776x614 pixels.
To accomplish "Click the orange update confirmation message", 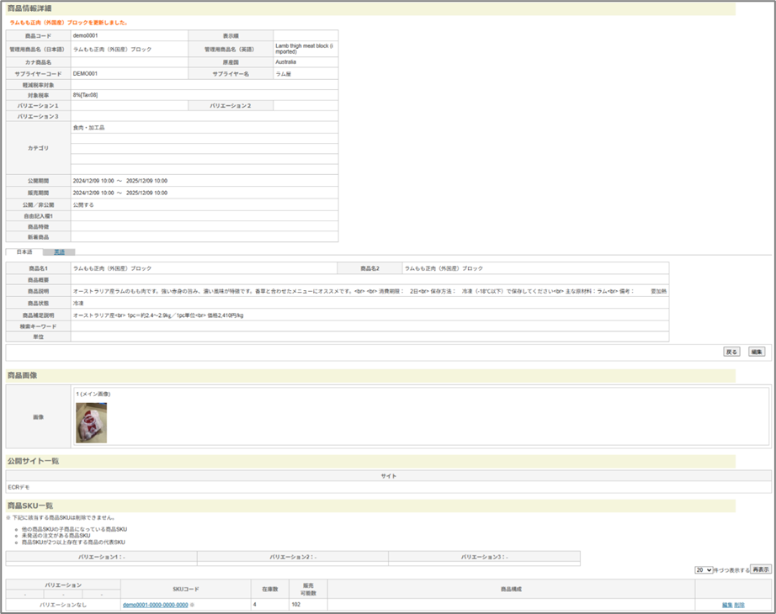I will 69,23.
